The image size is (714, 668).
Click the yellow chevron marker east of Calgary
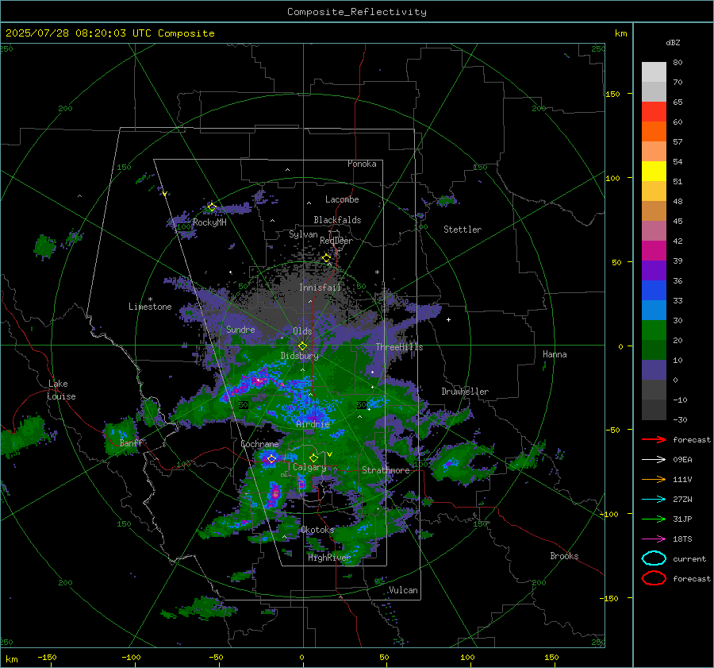[x=330, y=454]
